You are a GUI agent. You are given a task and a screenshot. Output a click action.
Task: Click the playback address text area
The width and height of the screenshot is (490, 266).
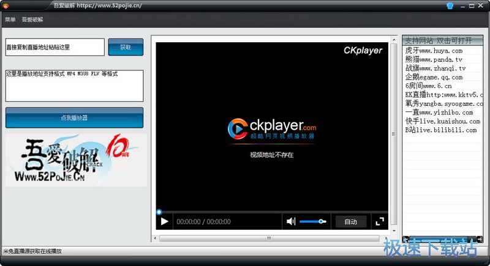coord(74,86)
